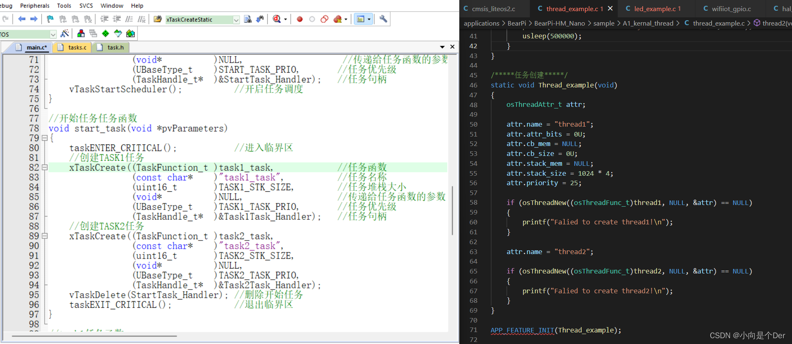
Task: Open the Window menu
Action: 112,6
